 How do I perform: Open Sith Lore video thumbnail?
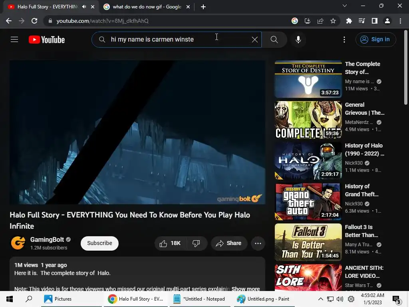point(308,277)
